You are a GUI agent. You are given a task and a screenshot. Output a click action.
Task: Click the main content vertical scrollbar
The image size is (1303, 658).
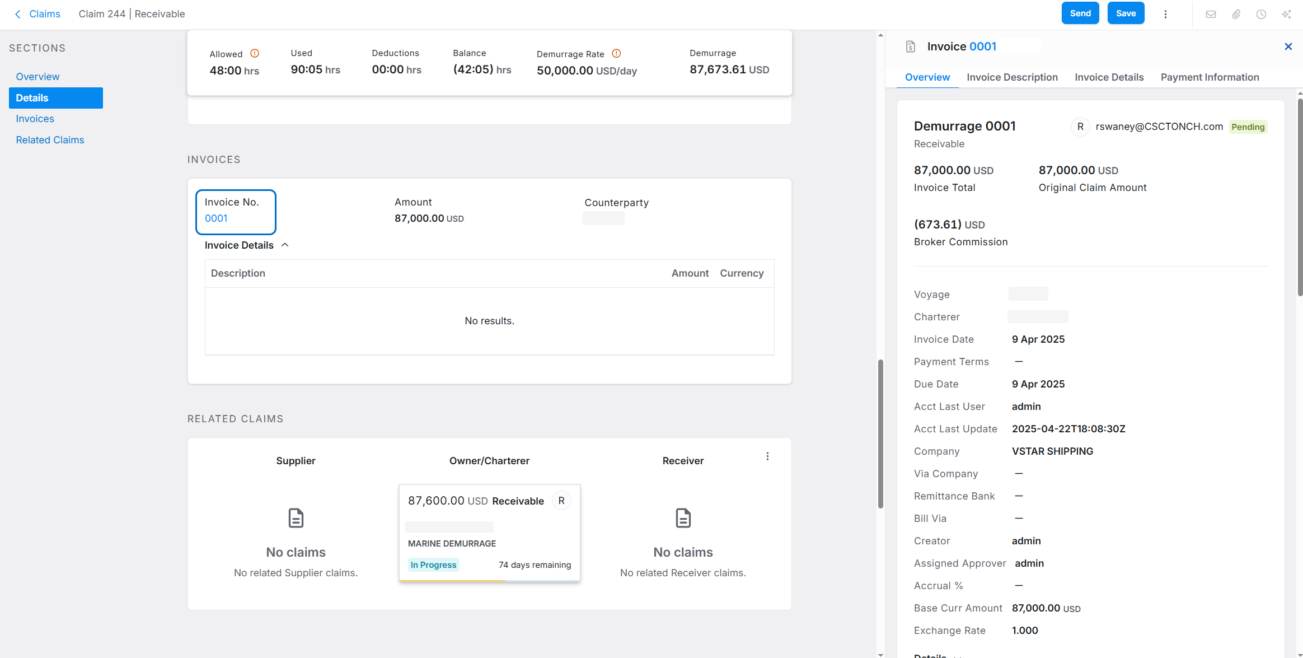coord(880,434)
